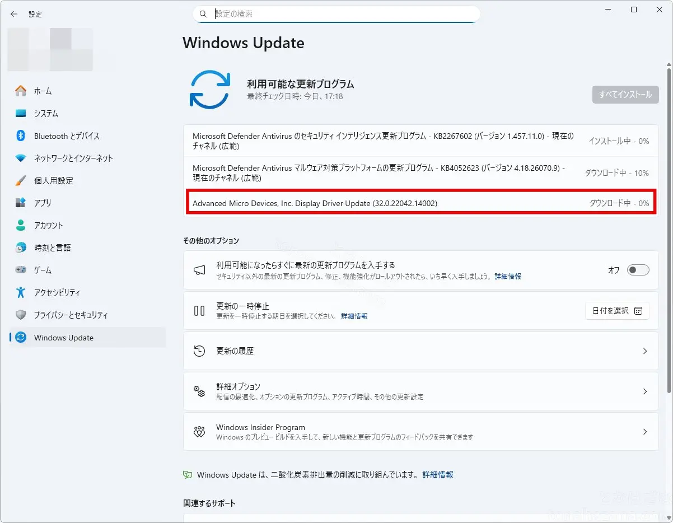Click the large update sync arrows icon
This screenshot has width=673, height=523.
209,89
